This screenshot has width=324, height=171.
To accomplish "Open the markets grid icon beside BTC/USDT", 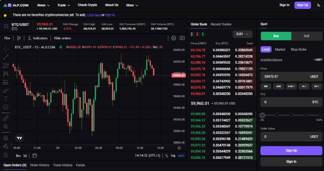I will click(x=6, y=26).
